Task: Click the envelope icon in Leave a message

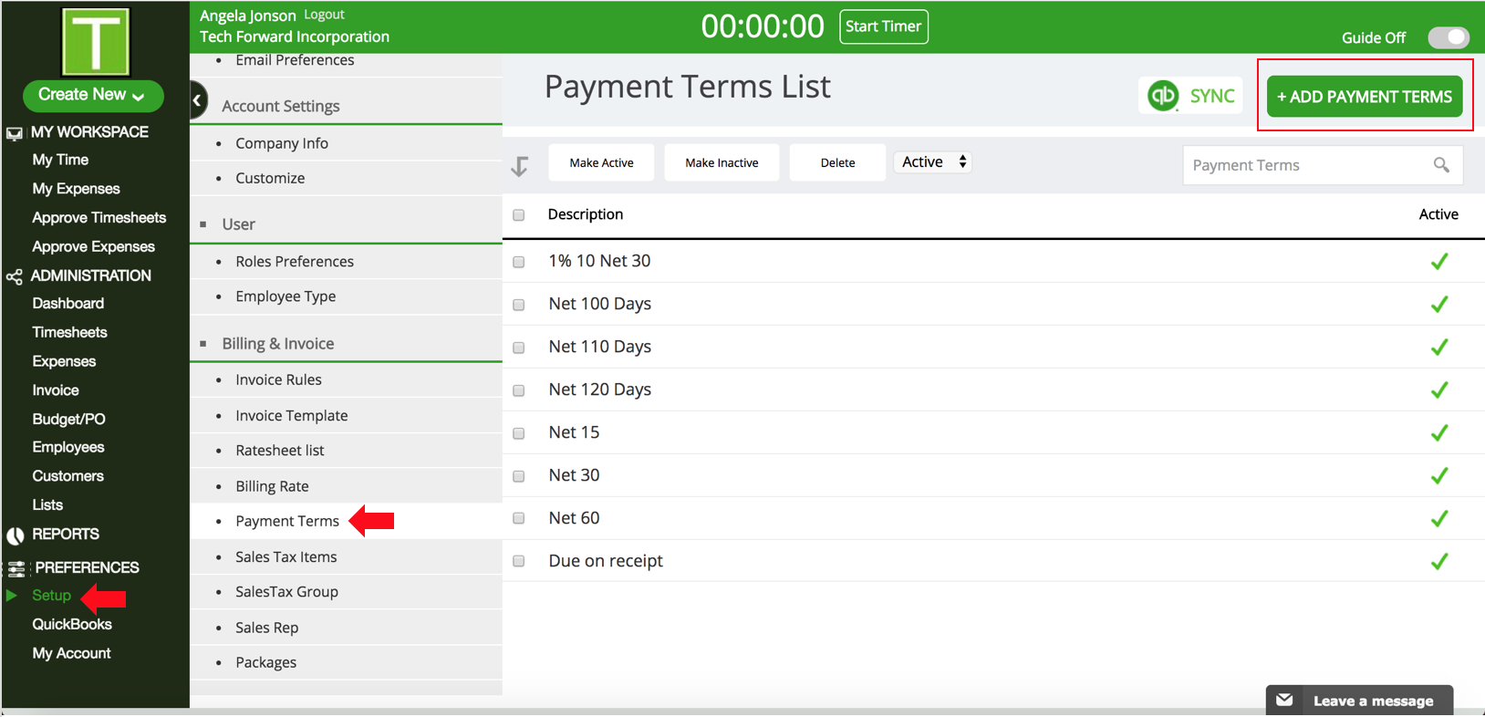Action: pos(1284,701)
